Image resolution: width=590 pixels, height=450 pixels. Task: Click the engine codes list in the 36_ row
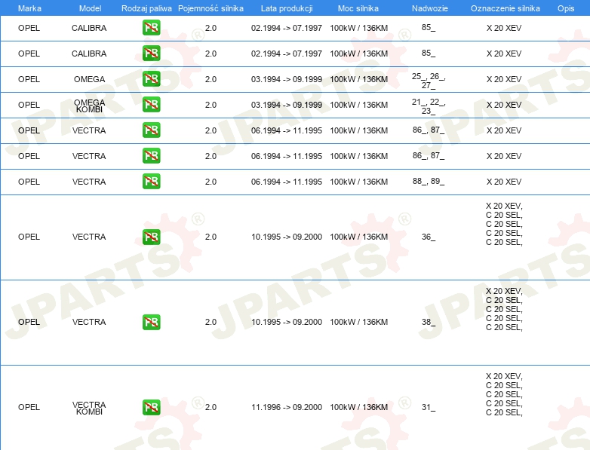[x=504, y=224]
